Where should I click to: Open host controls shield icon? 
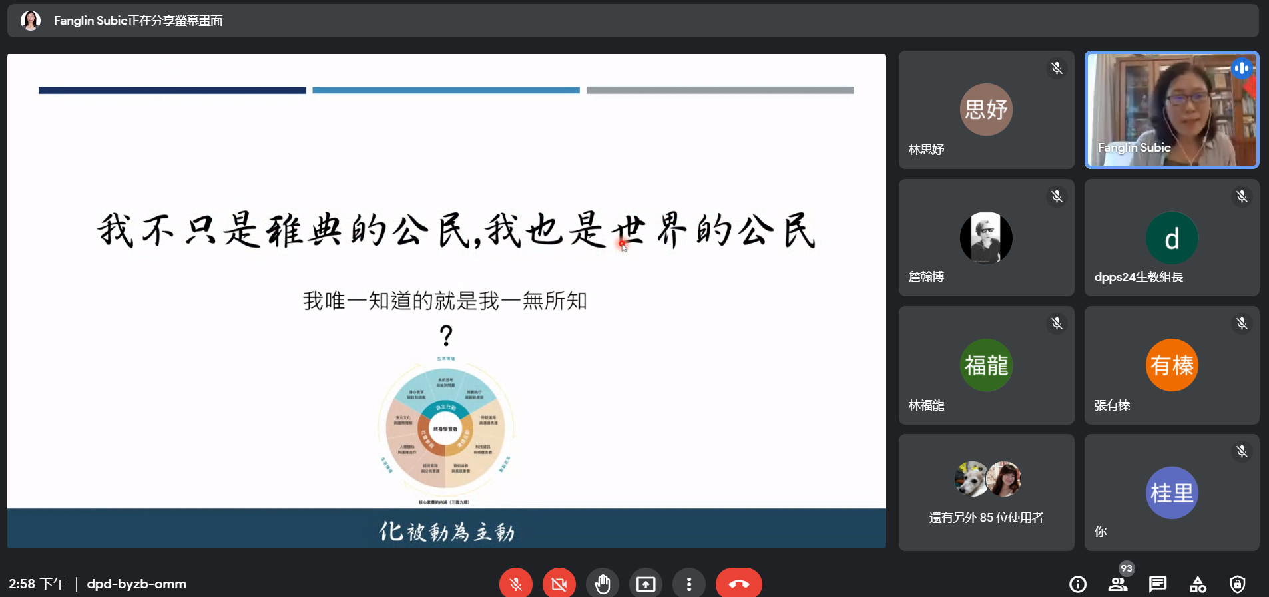1237,584
